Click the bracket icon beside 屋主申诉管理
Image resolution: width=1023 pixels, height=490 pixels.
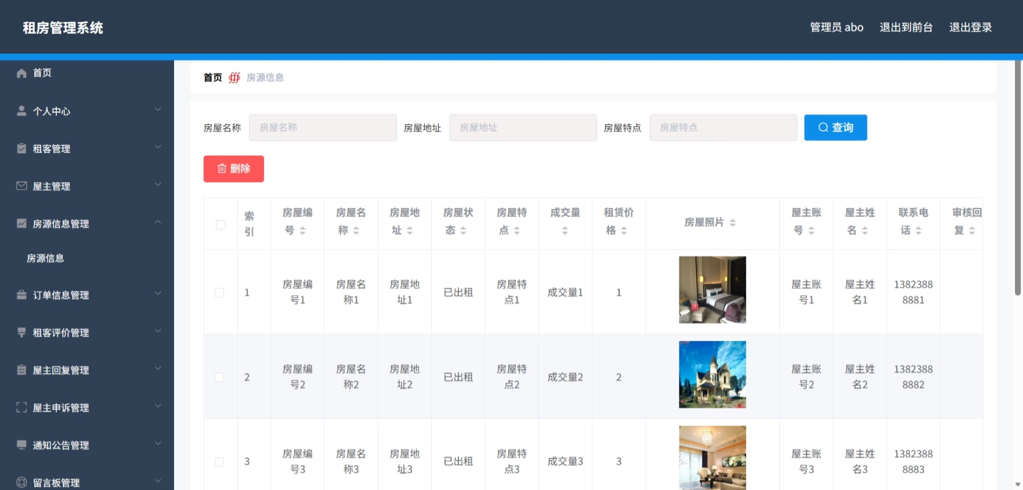tap(21, 408)
